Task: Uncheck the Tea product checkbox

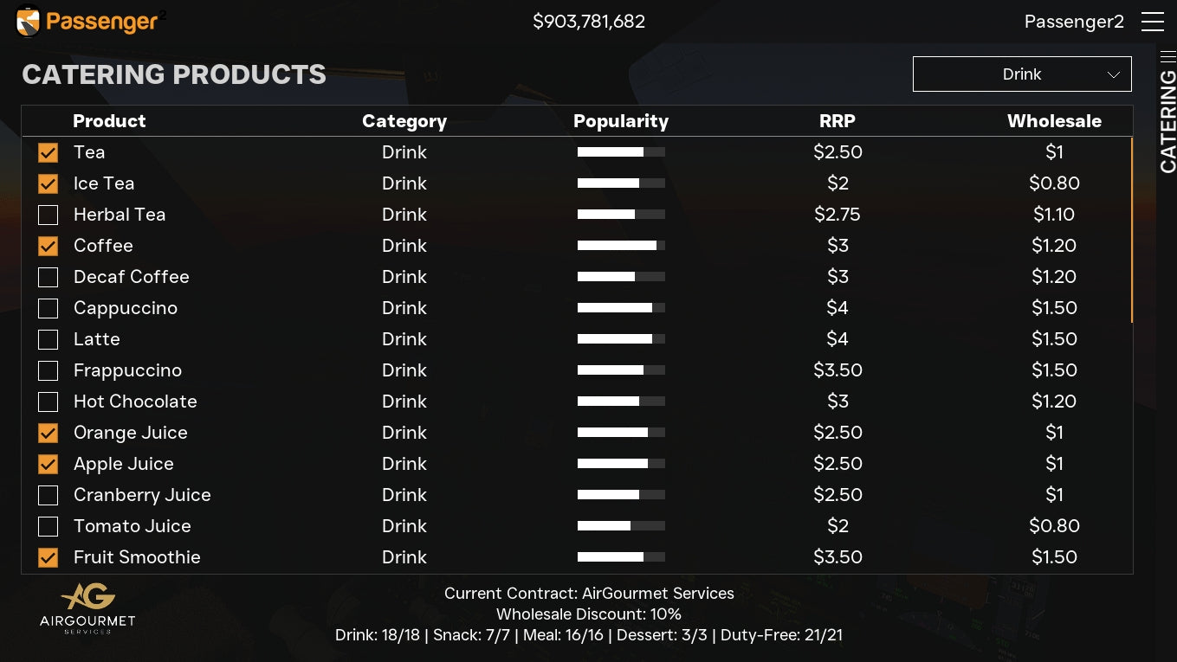Action: tap(49, 153)
